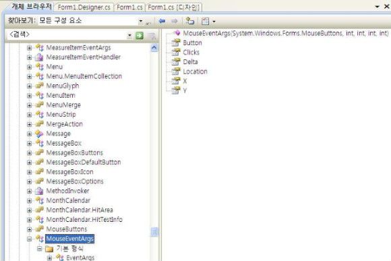Screen dimensions: 391x261
Task: Select MeasureItemEventHandler delegate icon
Action: (x=39, y=57)
